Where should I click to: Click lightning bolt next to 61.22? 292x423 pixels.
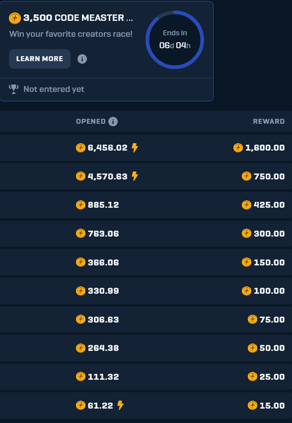click(120, 405)
